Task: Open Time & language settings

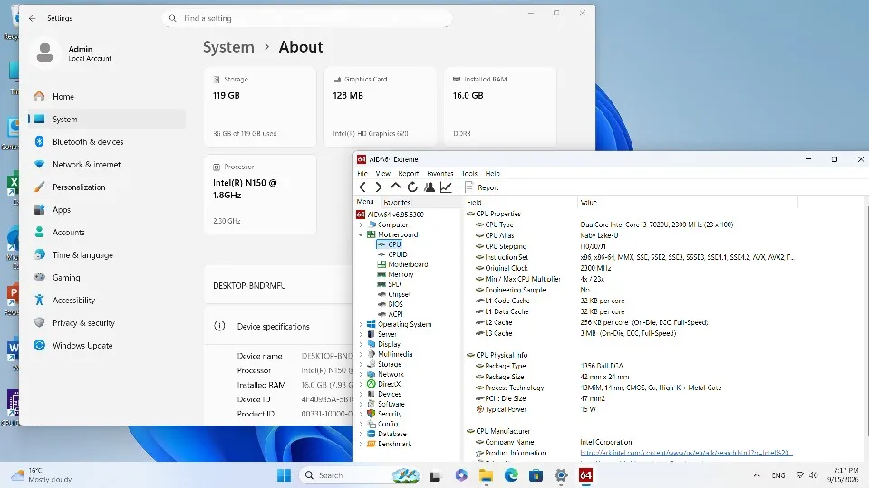Action: (x=106, y=255)
